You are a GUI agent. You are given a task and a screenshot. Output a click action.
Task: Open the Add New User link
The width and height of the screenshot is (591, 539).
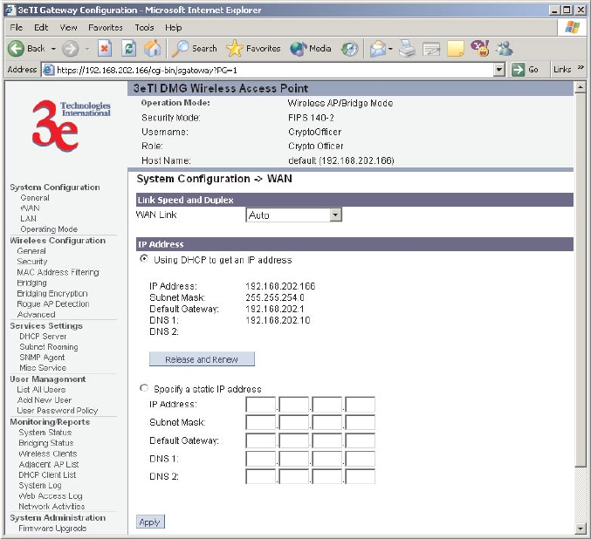[x=45, y=400]
